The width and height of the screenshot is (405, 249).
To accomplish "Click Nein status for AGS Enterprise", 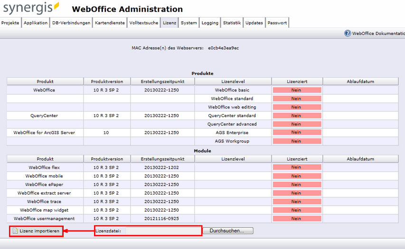I will (297, 133).
